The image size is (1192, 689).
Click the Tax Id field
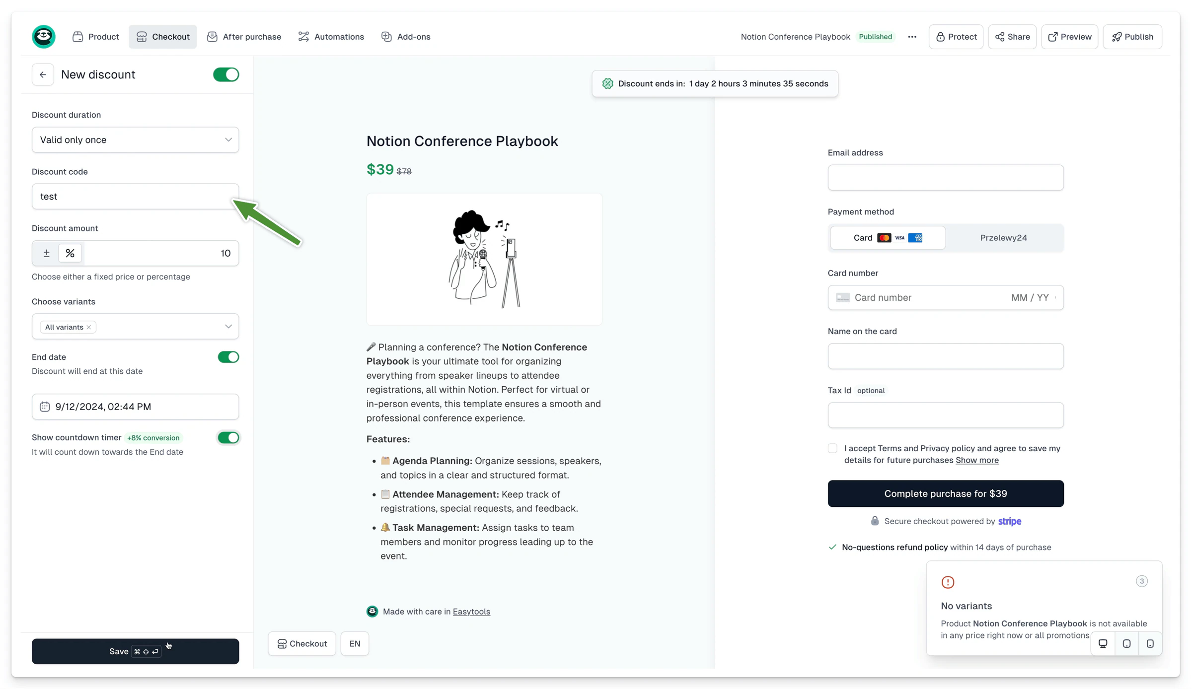[946, 415]
